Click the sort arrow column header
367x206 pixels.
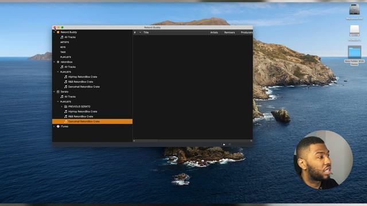click(140, 33)
